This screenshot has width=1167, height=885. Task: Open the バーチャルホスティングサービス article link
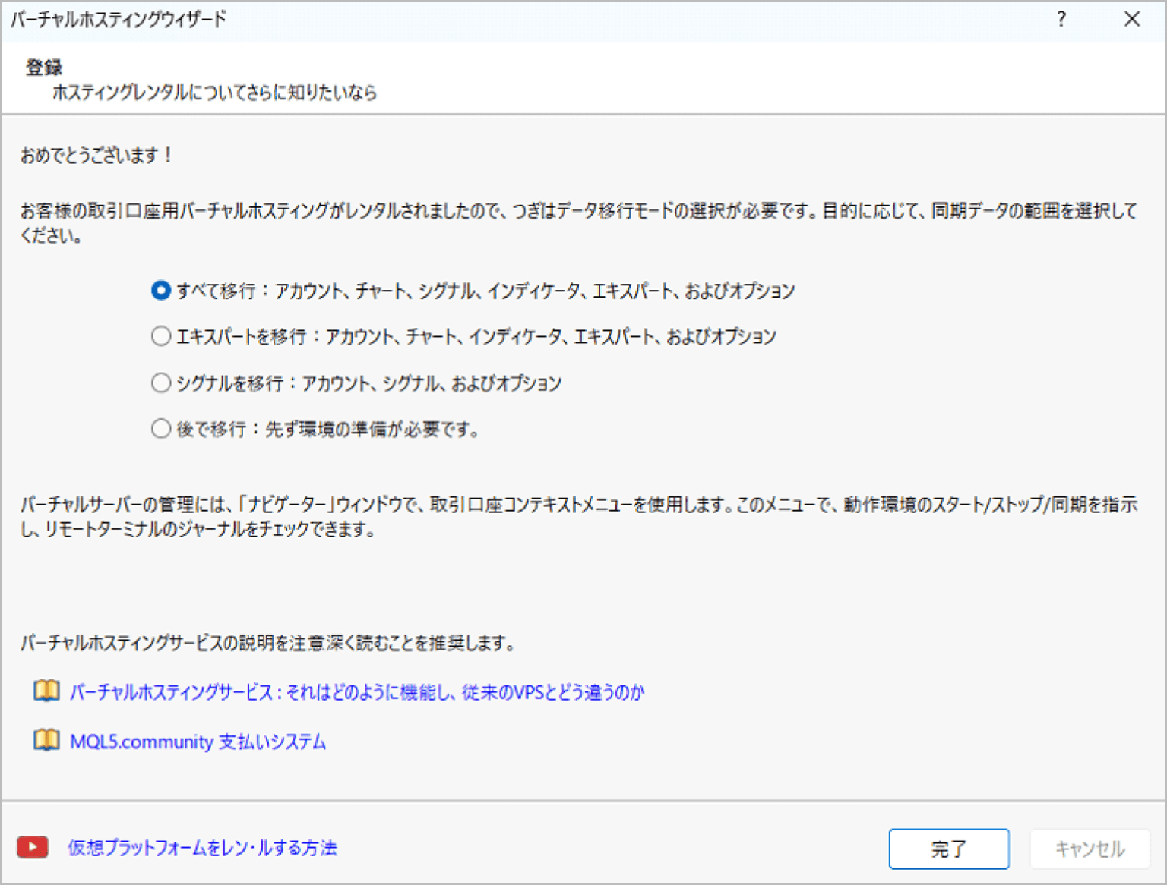(357, 691)
